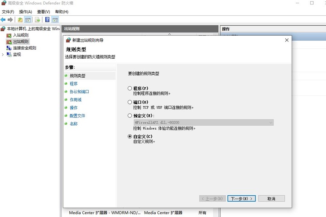The width and height of the screenshot is (326, 217).
Task: Open the 文件(F) menu
Action: [8, 12]
